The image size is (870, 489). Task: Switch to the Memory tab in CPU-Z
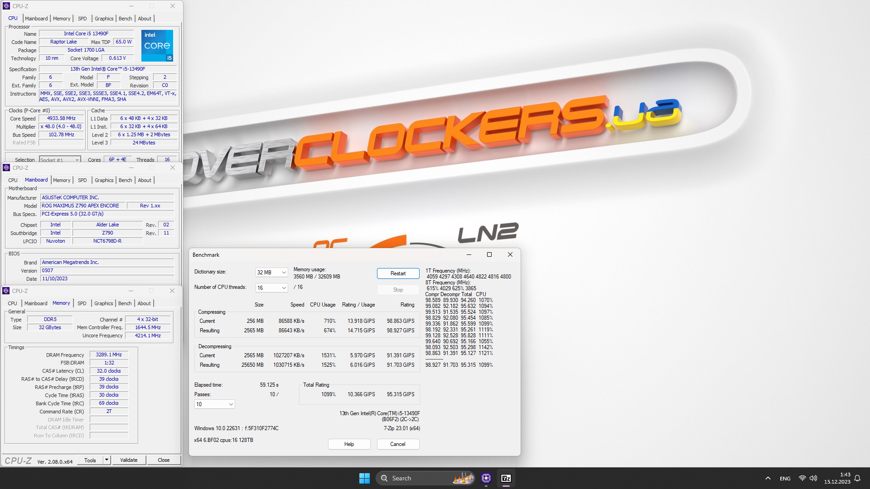pos(62,18)
